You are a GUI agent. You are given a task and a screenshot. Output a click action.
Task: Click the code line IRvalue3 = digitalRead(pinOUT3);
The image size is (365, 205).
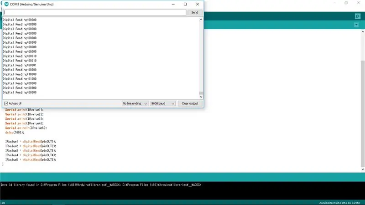[x=31, y=151]
